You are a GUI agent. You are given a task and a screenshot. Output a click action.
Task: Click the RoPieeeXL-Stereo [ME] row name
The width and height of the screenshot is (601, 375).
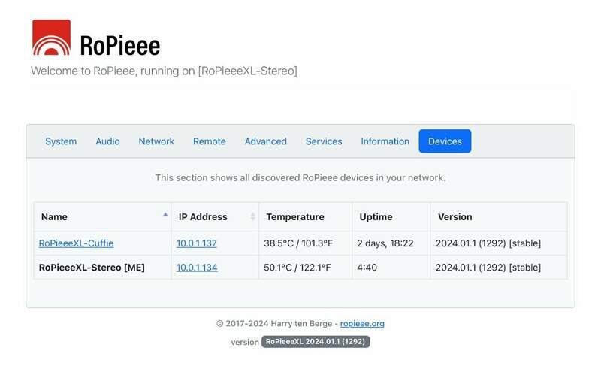[92, 268]
